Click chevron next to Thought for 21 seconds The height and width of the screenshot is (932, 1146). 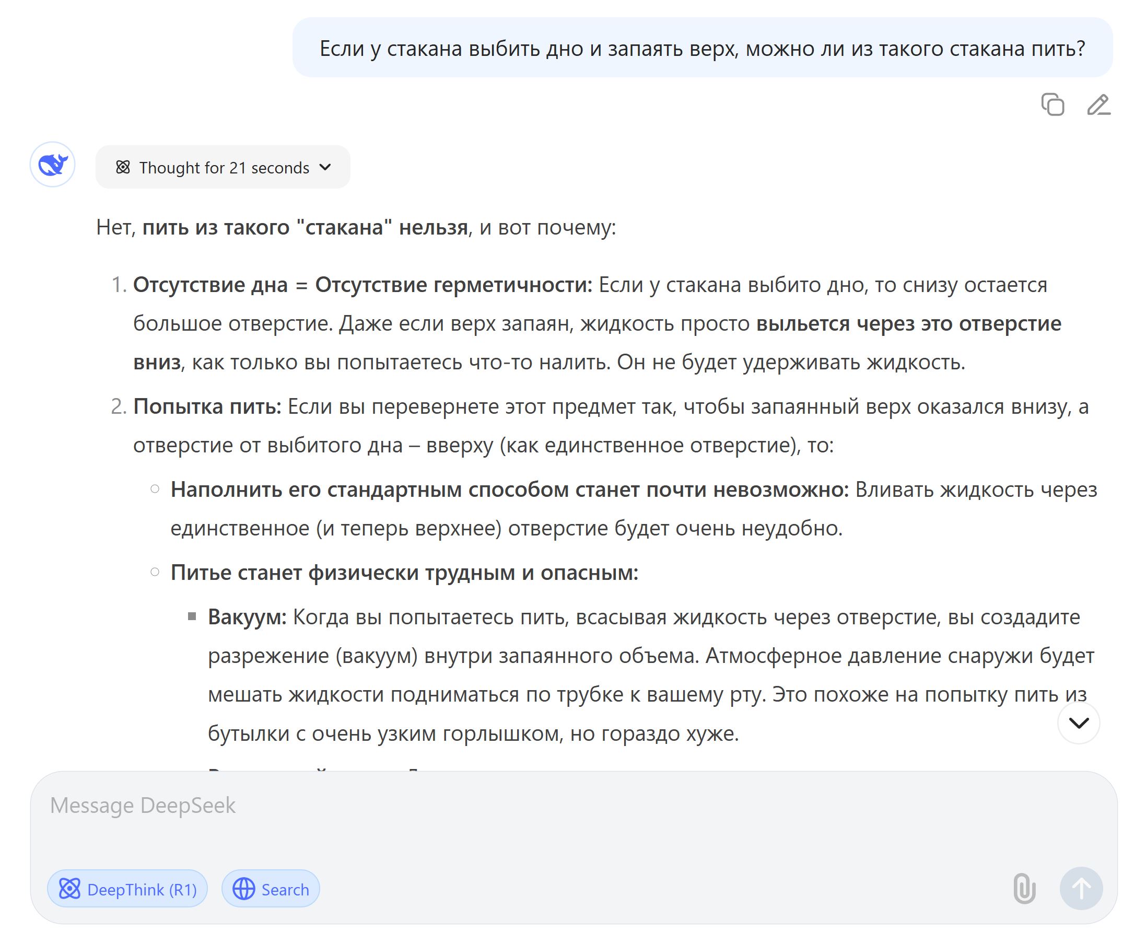tap(325, 168)
